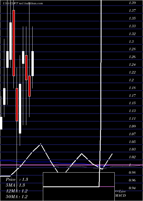Click the '12MA : 1.2' readout
The image size is (143, 201).
(17, 191)
